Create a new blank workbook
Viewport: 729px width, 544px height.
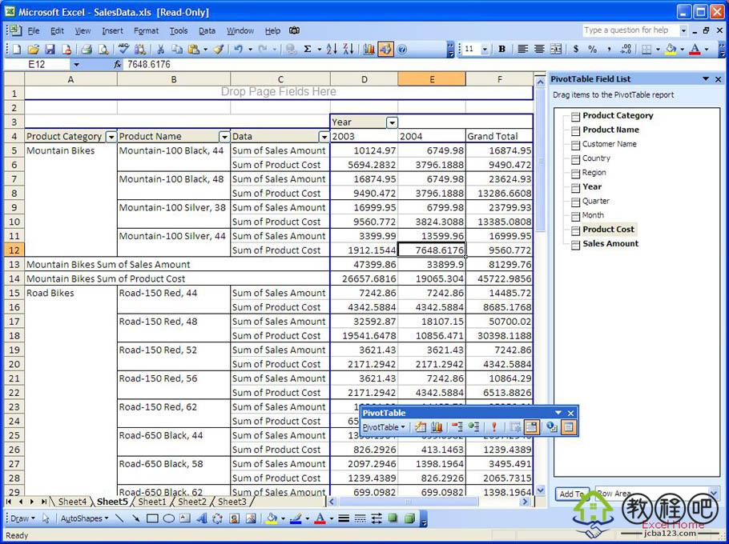click(x=17, y=49)
